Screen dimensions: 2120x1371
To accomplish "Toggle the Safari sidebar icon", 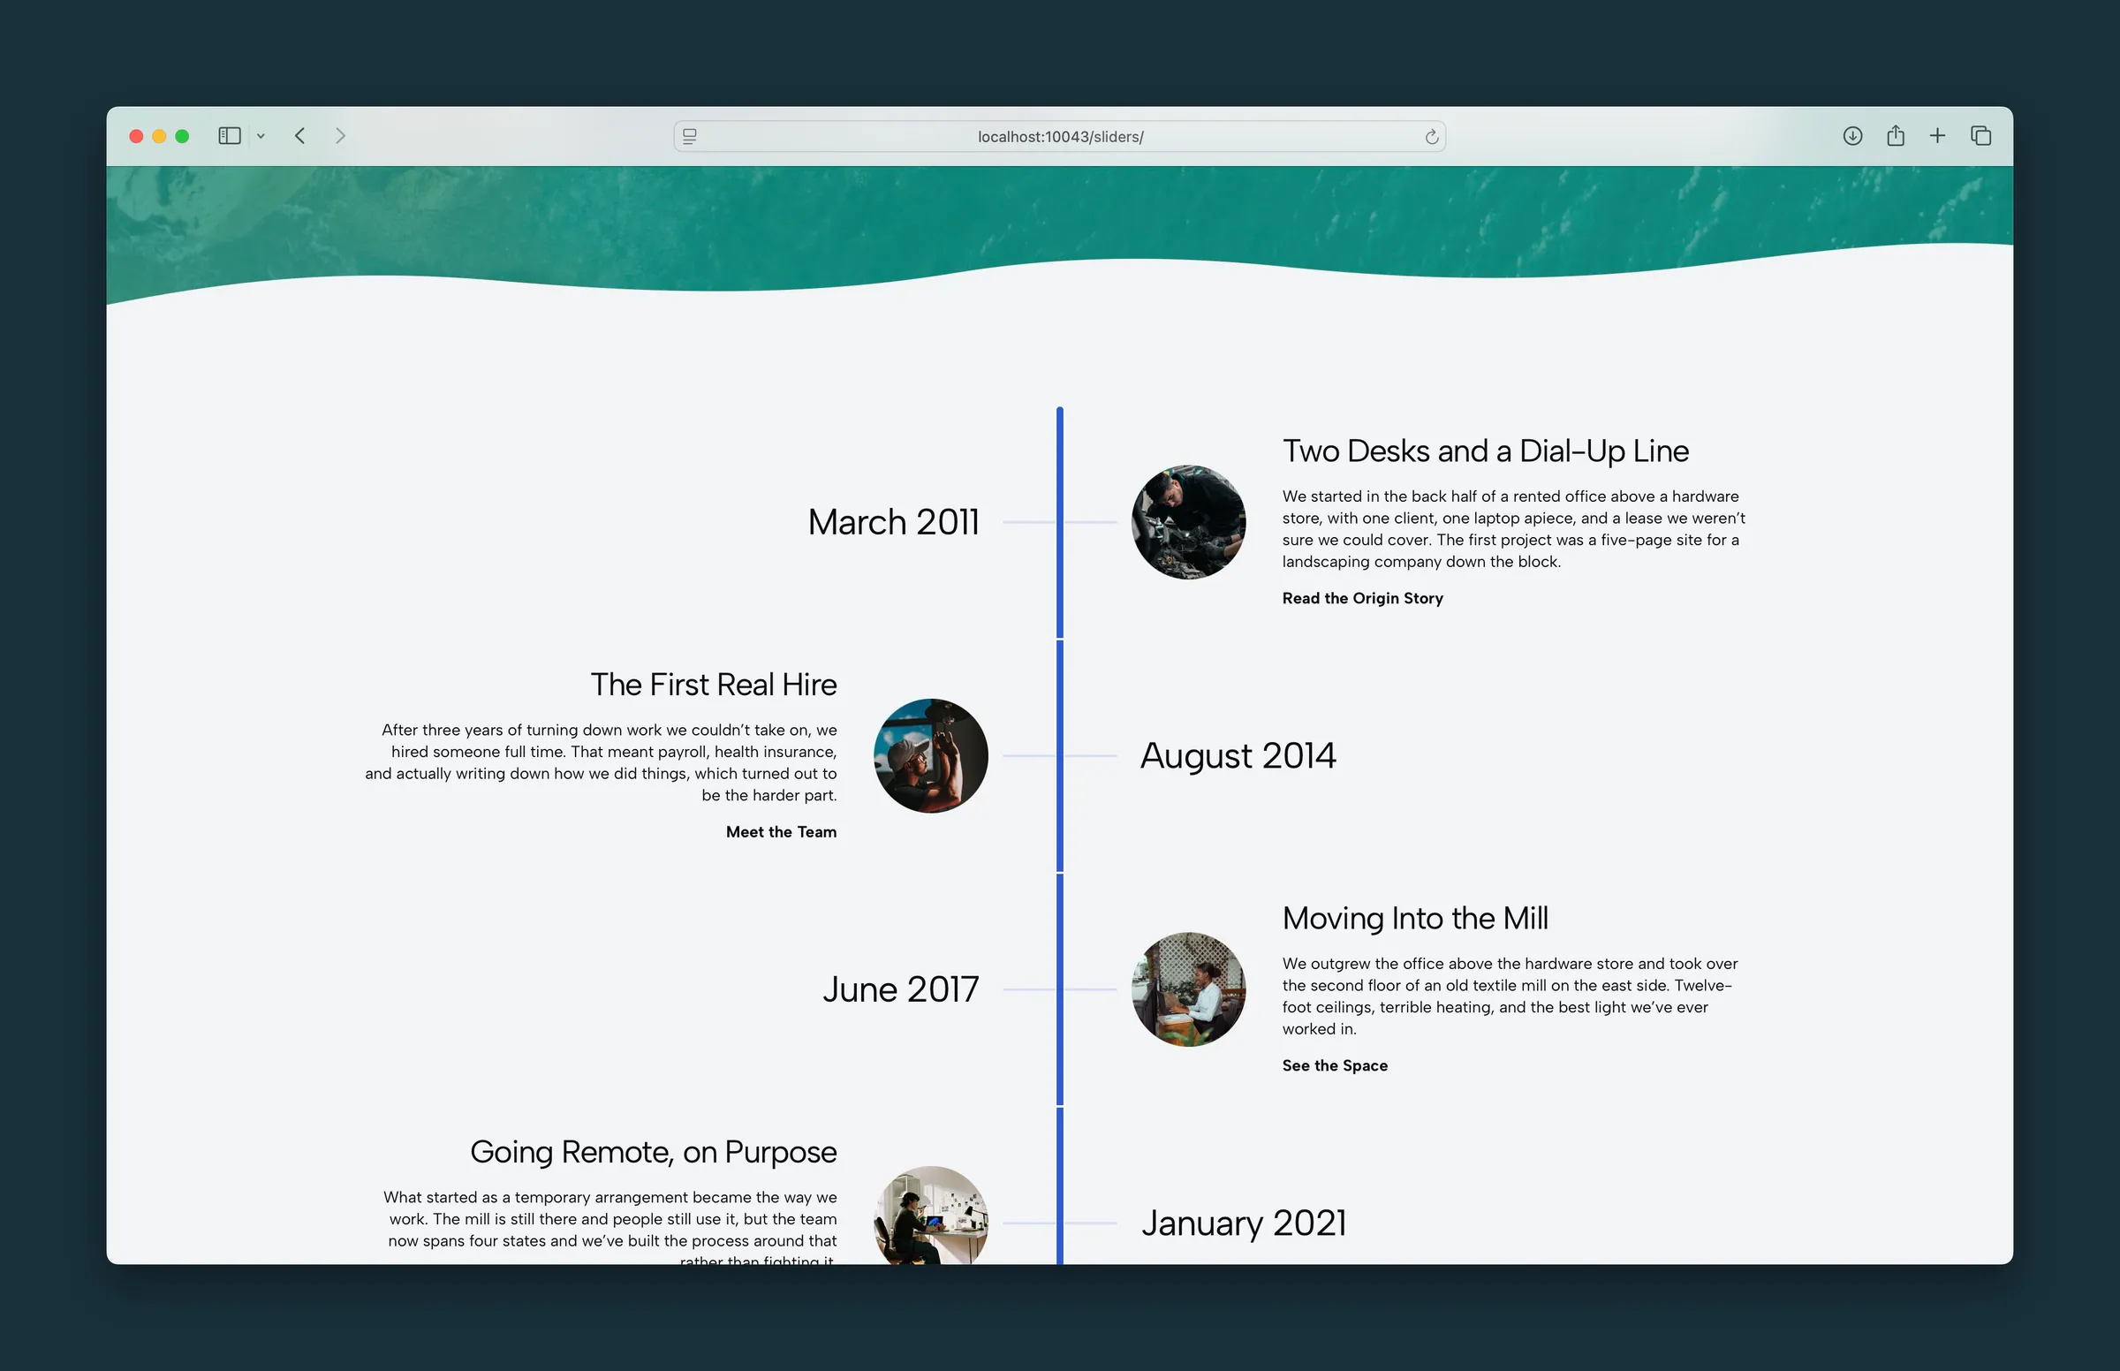I will tap(230, 135).
